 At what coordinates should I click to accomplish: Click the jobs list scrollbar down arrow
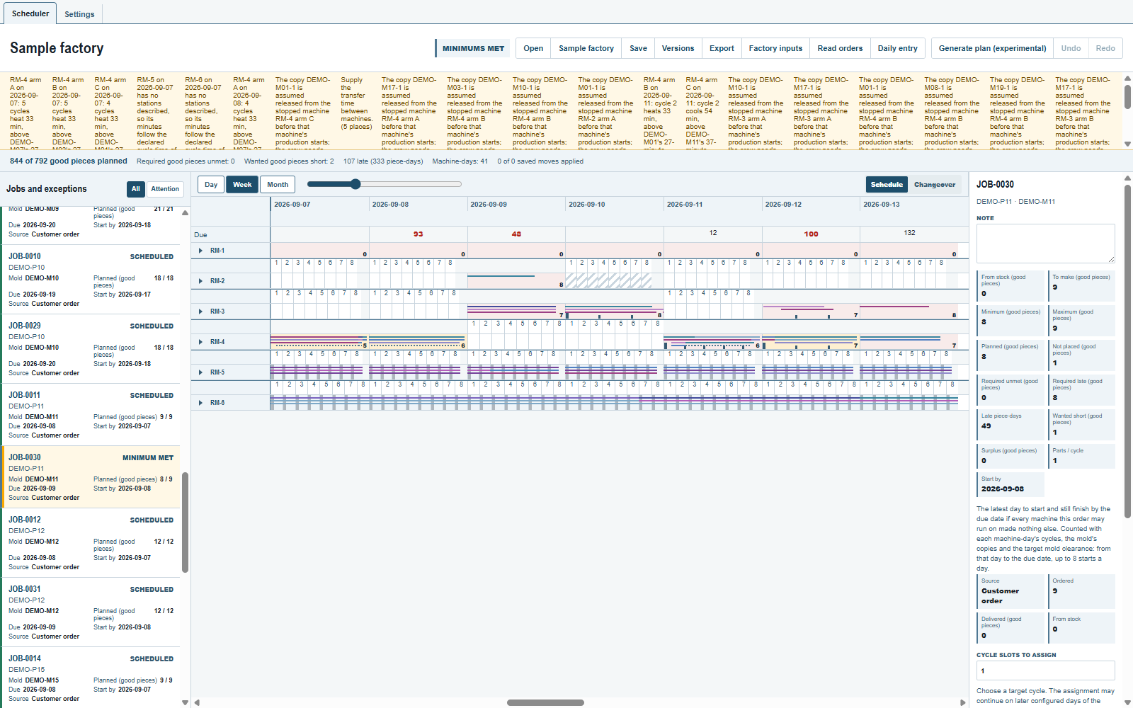pos(185,703)
